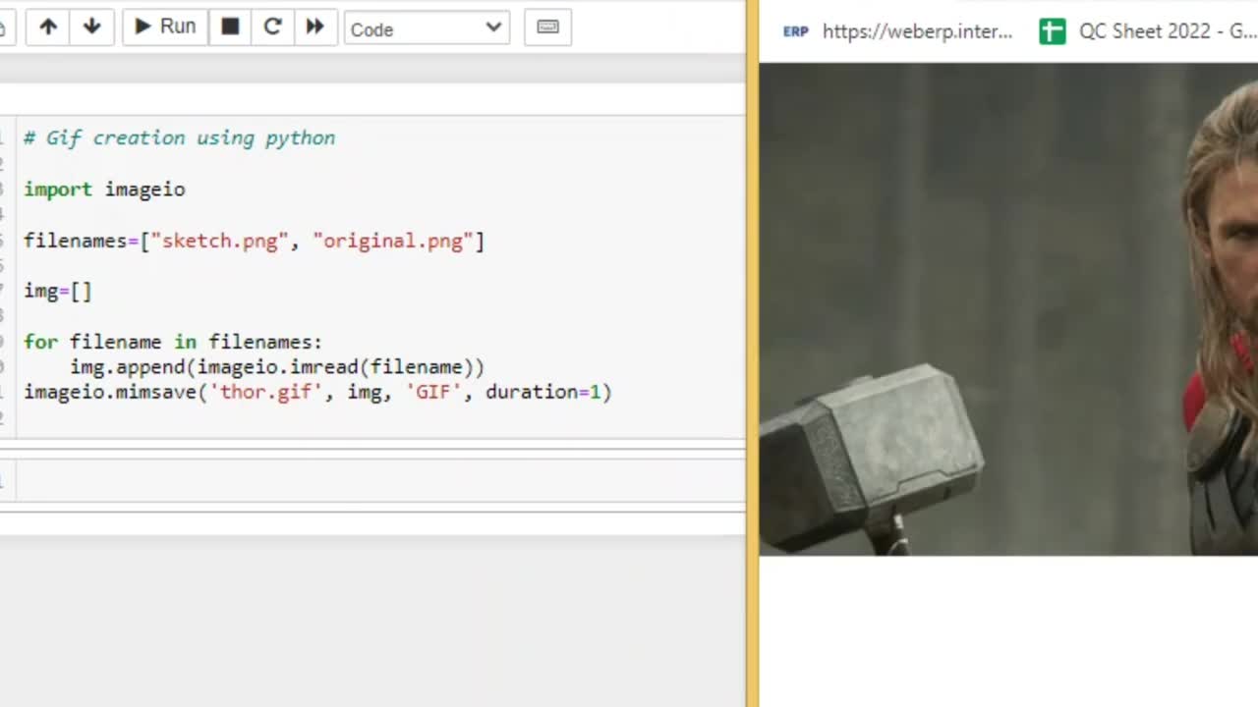Open the Code cell type dropdown
The width and height of the screenshot is (1258, 707).
(427, 28)
